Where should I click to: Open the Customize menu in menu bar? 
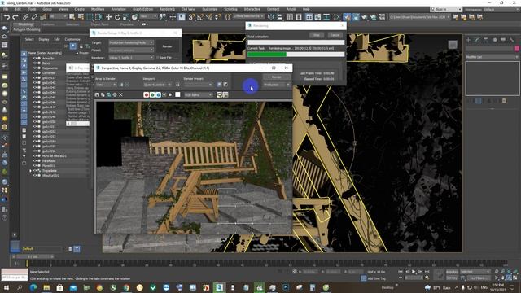pyautogui.click(x=210, y=9)
